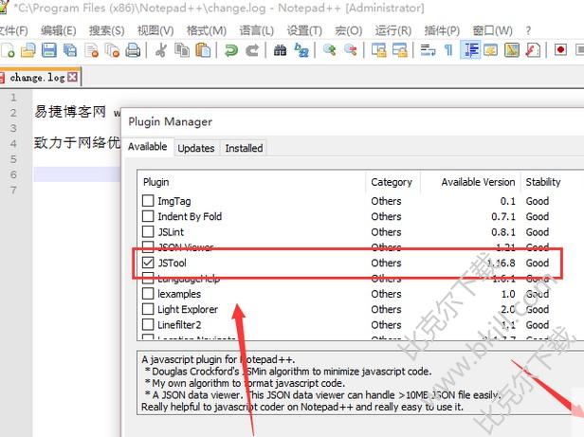Sort by Available Version column header
Viewport: 584px width, 437px height.
[470, 182]
